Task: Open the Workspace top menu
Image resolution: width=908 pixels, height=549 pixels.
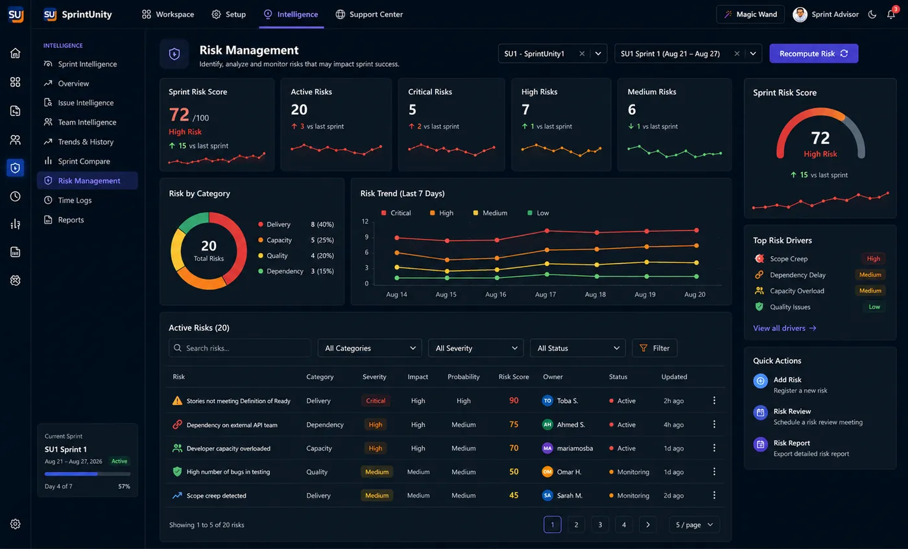Action: pos(168,14)
